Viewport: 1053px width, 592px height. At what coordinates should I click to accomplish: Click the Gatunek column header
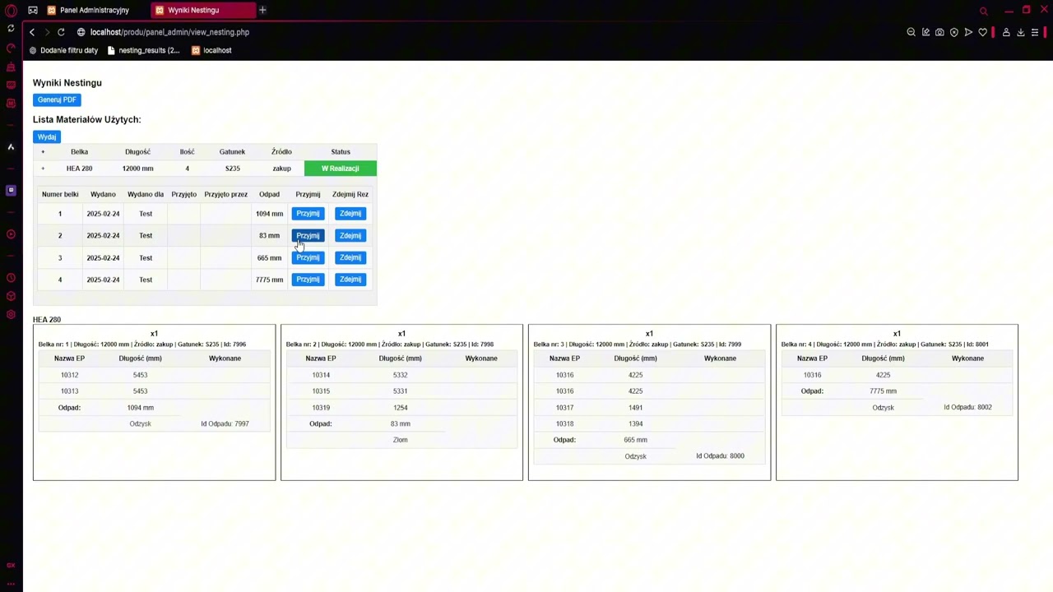click(x=232, y=151)
